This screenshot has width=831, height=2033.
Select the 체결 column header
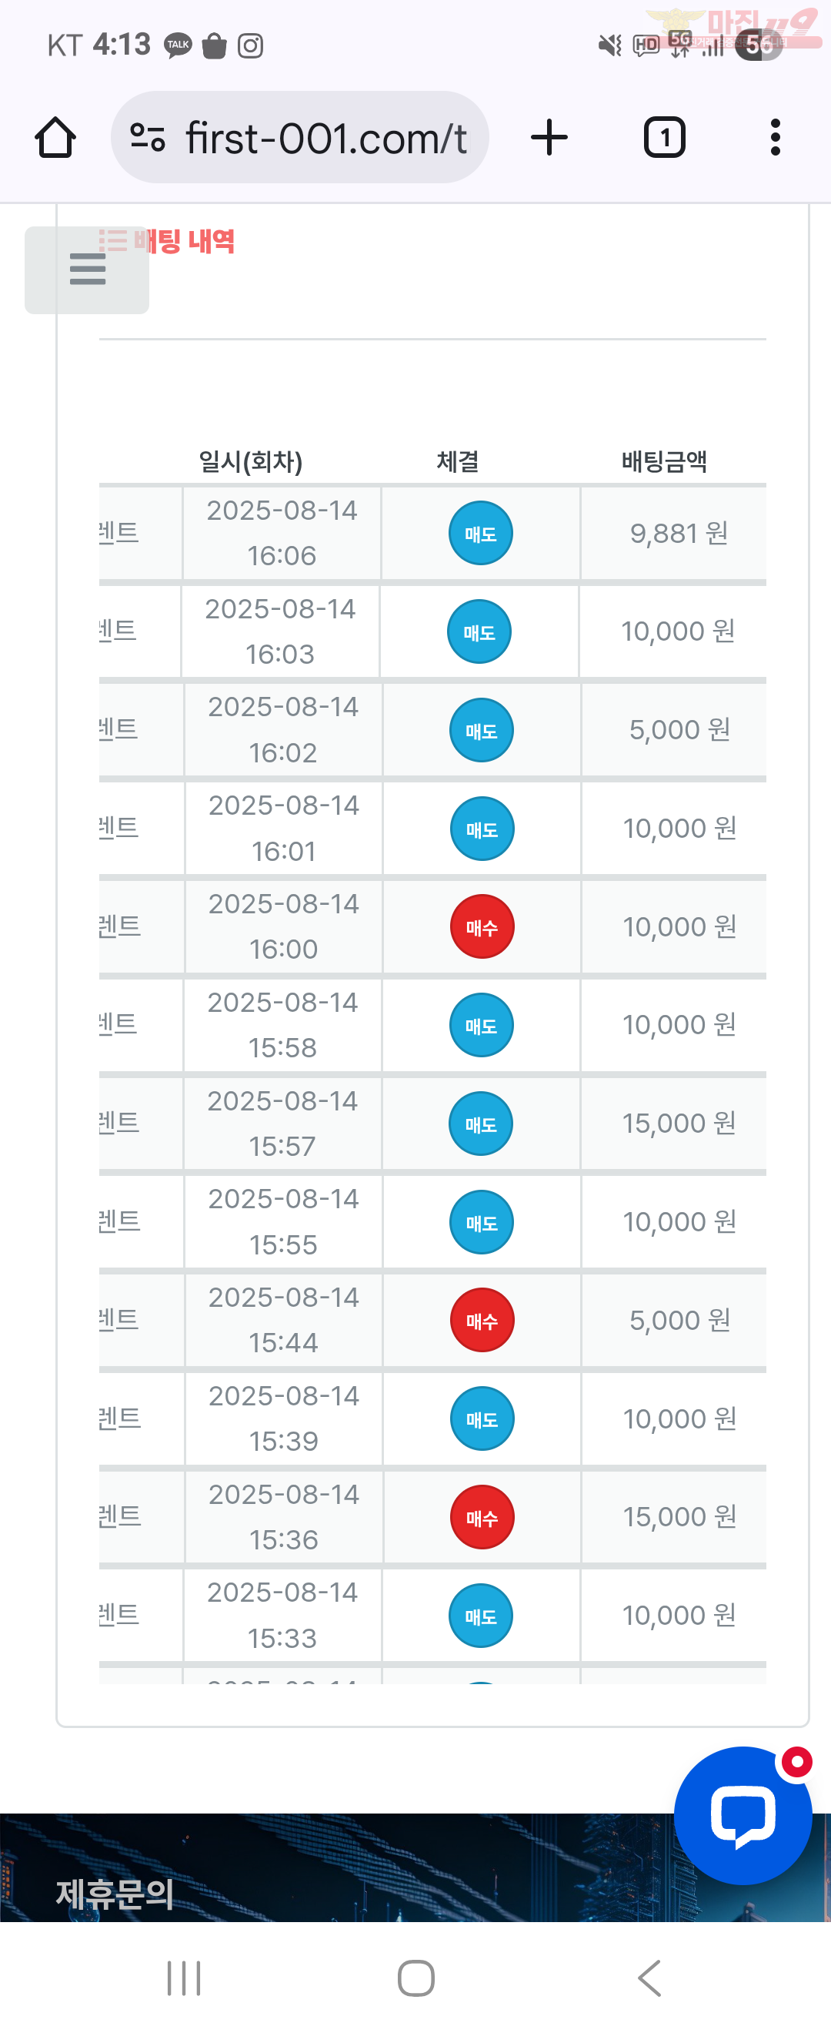(458, 461)
